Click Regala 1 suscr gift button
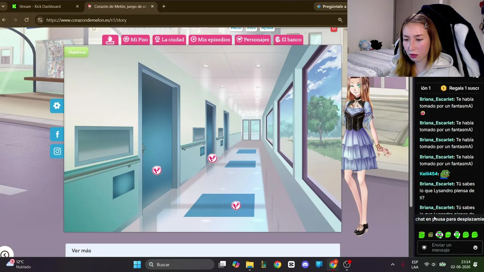 tap(460, 88)
